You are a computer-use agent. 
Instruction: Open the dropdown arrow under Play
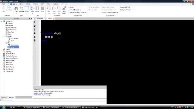pos(32,13)
